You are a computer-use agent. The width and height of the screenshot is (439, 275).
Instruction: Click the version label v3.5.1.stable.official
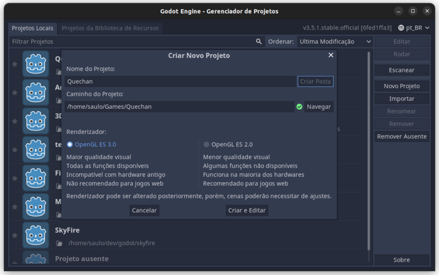point(347,28)
